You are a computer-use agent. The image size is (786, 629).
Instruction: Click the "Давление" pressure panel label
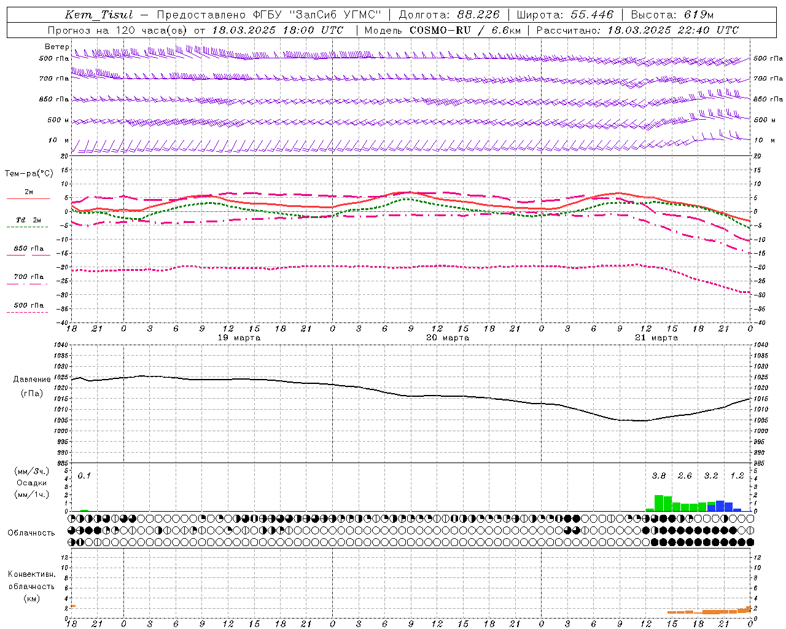(31, 380)
